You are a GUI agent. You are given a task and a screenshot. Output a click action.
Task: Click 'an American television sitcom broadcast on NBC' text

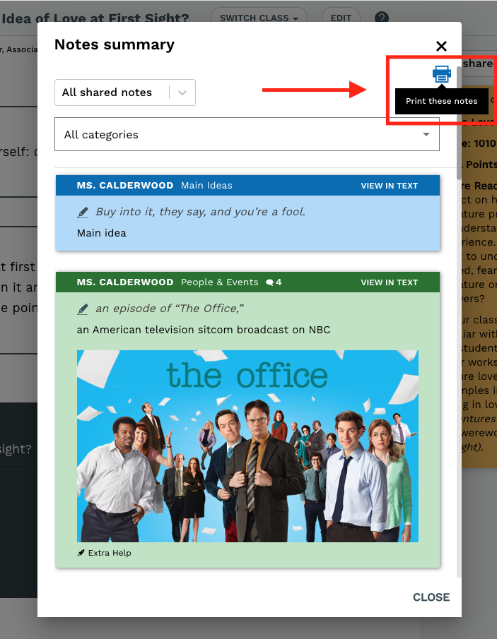coord(204,330)
